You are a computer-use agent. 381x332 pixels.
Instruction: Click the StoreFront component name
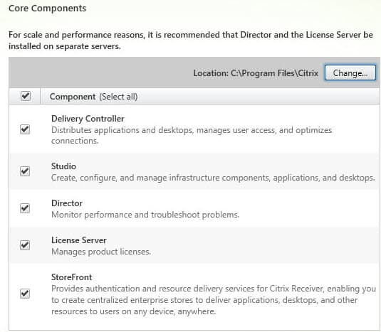[71, 277]
